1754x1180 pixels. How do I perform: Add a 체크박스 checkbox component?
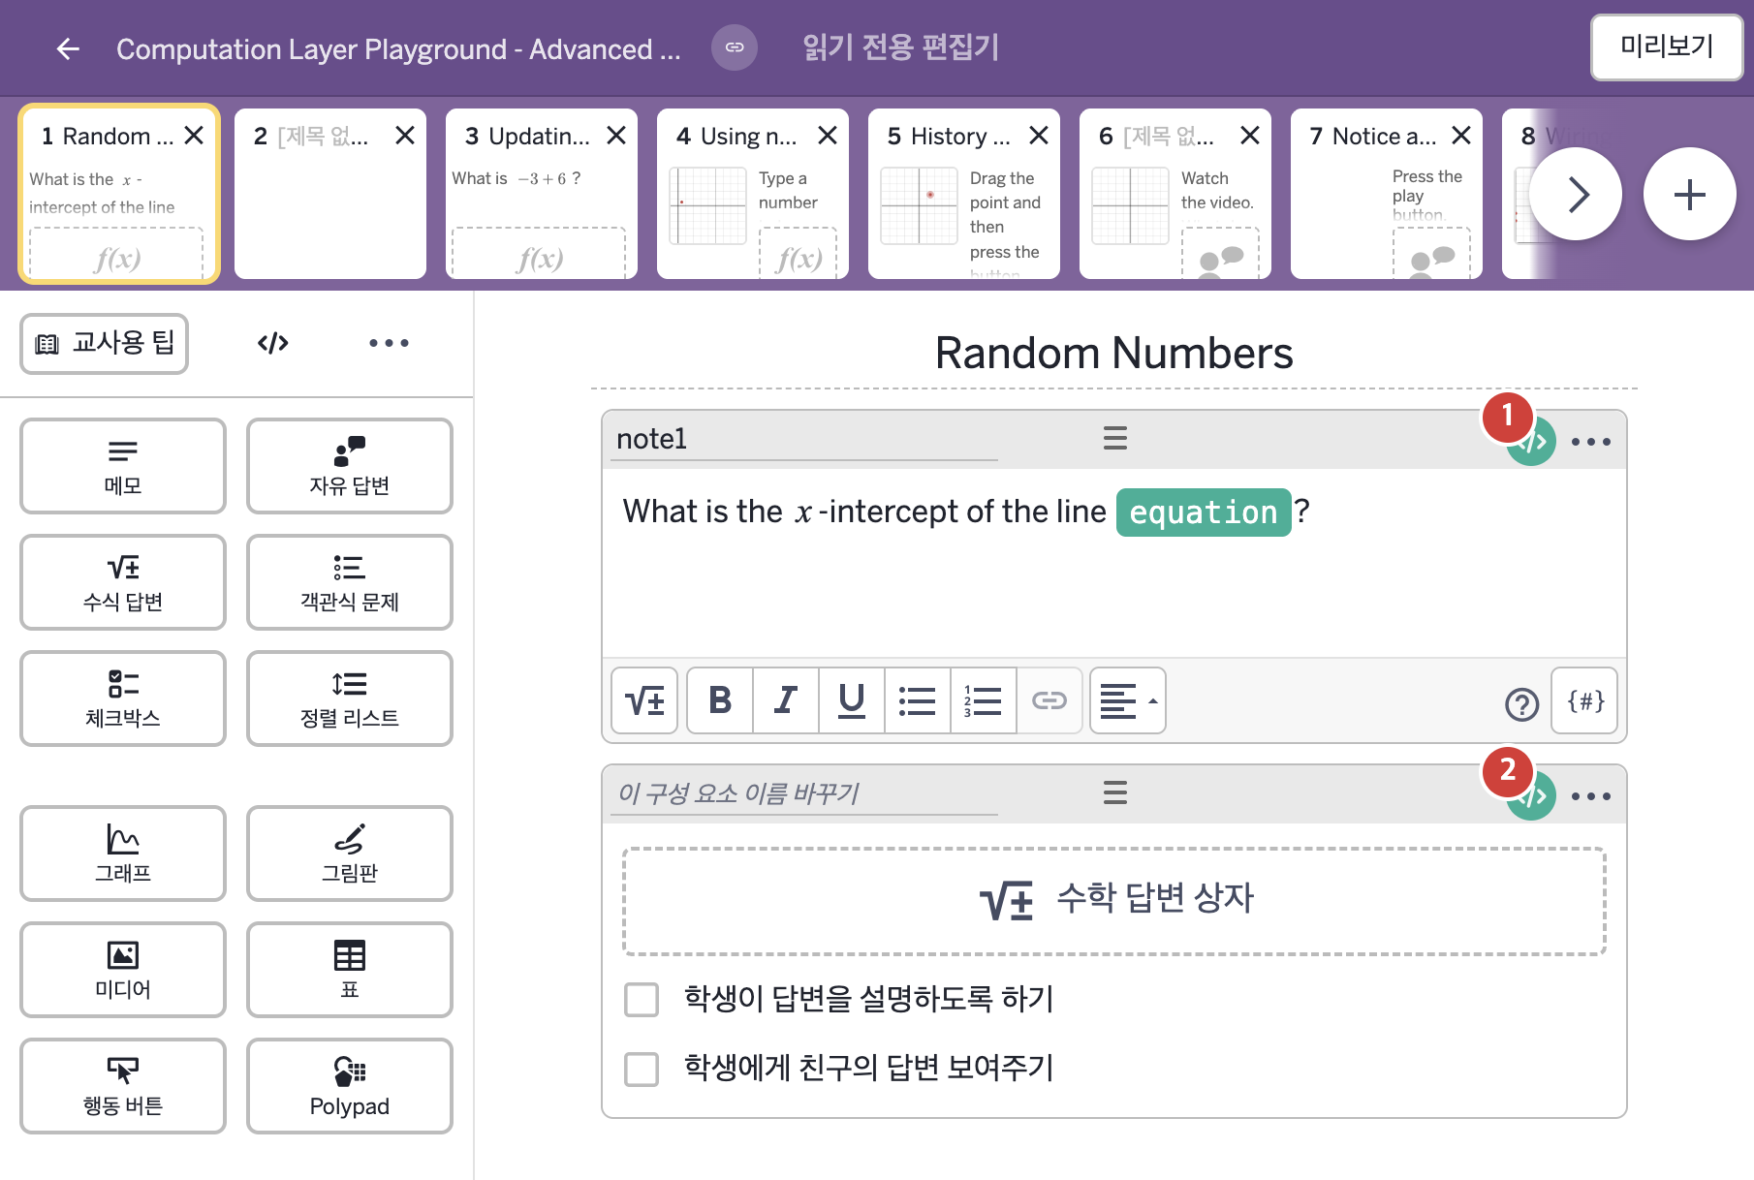[123, 699]
